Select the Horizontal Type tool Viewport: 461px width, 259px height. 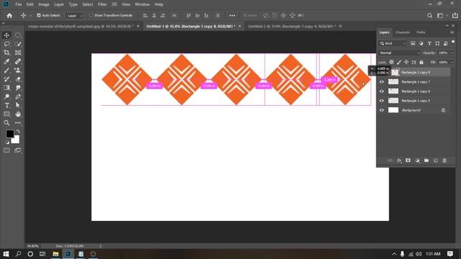pos(6,106)
